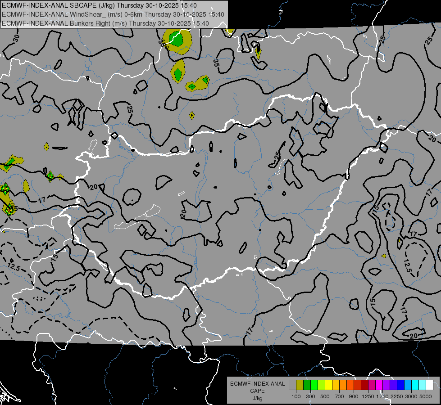Click the WindShear_ 0-6km title line
The width and height of the screenshot is (441, 405).
coord(113,14)
